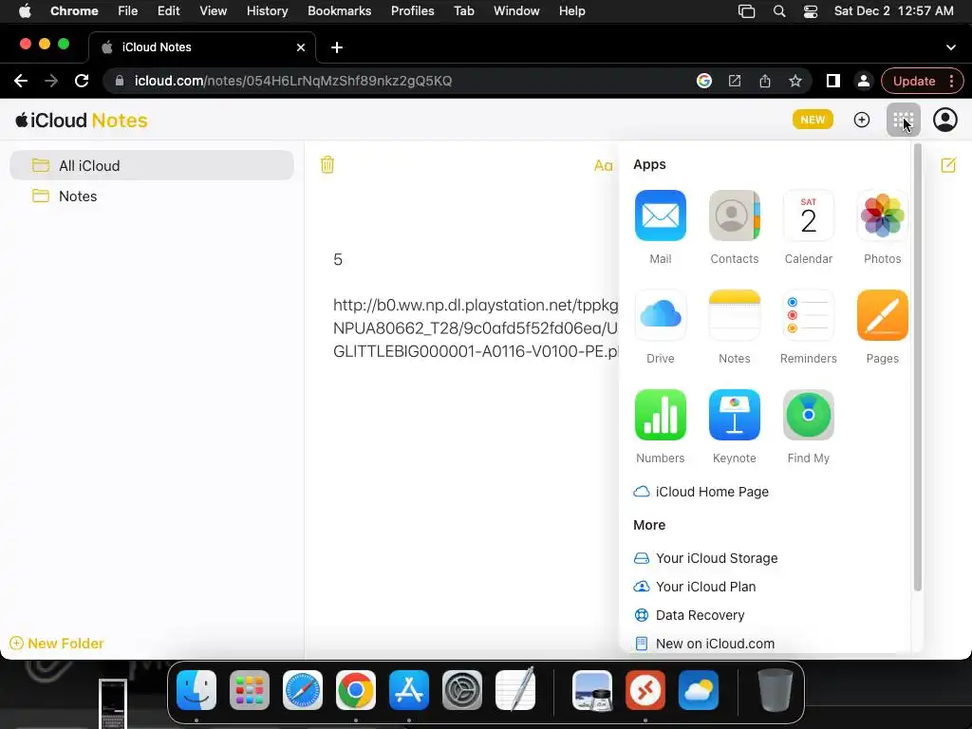Bookmark this page with star icon

click(795, 81)
